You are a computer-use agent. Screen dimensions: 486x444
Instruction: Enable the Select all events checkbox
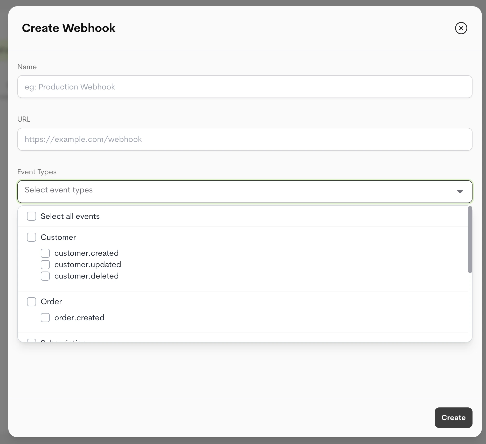(x=31, y=216)
